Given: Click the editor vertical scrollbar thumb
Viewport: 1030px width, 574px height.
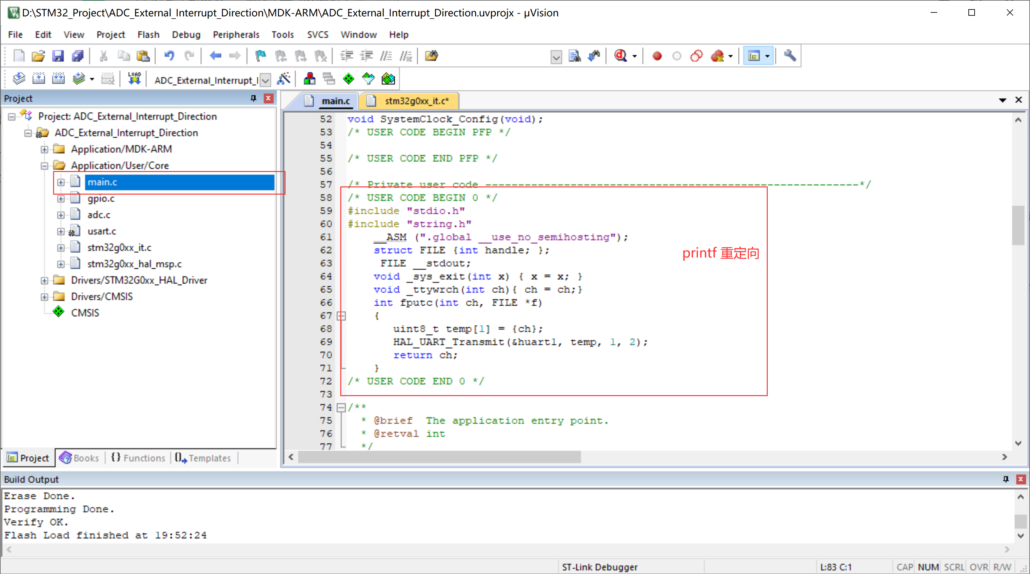Looking at the screenshot, I should click(x=1018, y=225).
